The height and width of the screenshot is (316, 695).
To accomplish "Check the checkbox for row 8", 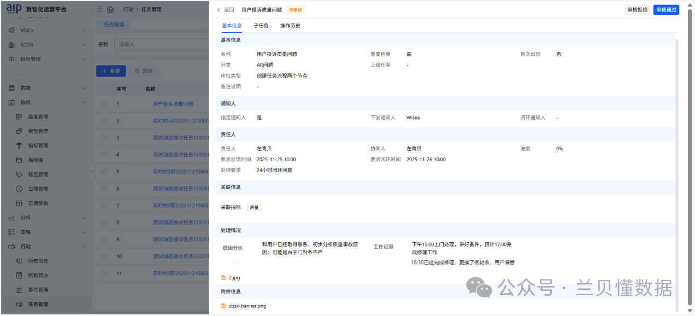I will (104, 223).
